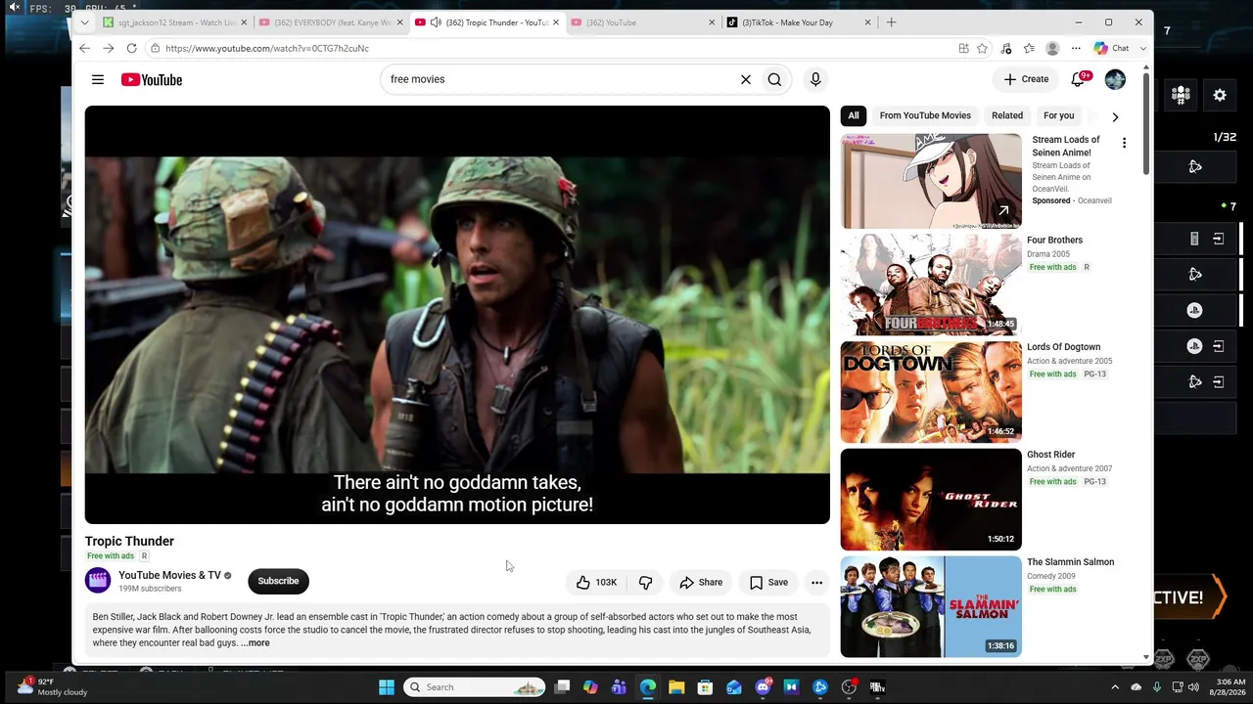The height and width of the screenshot is (704, 1253).
Task: Open the browser profile icon
Action: pyautogui.click(x=1052, y=48)
